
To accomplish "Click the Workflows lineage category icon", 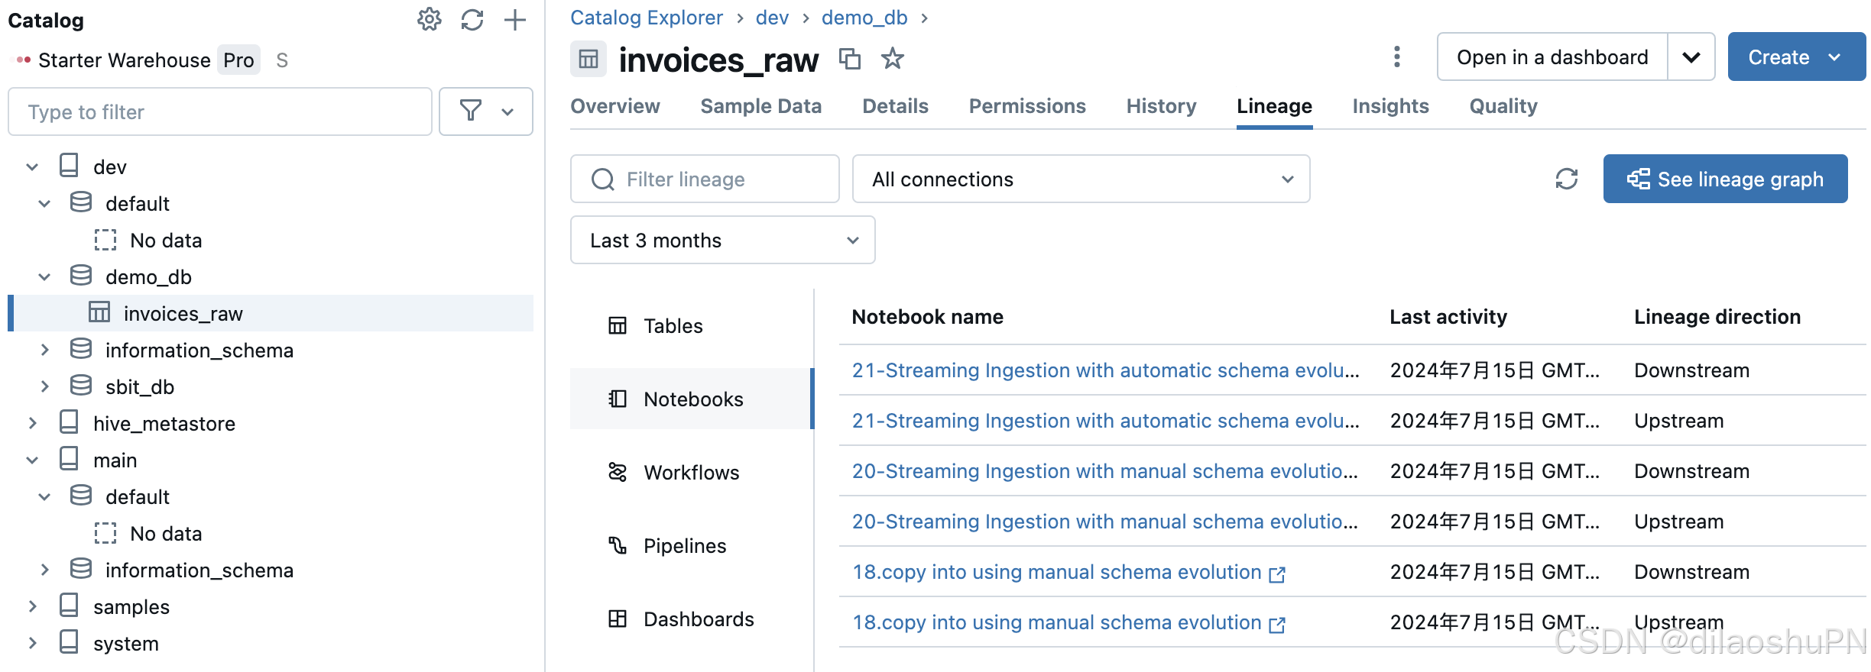I will point(618,472).
